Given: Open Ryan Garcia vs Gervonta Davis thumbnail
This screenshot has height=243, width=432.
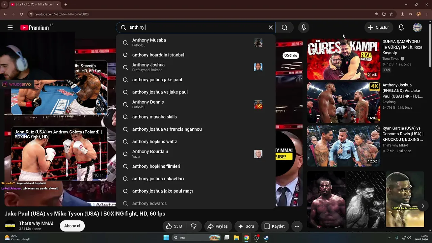Looking at the screenshot, I should 344,146.
